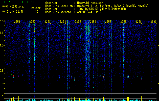Click the observer name Masayuki Kobayashi

coord(91,3)
